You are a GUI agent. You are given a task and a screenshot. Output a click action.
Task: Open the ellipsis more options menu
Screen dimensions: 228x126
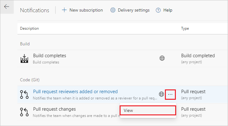[x=171, y=94]
